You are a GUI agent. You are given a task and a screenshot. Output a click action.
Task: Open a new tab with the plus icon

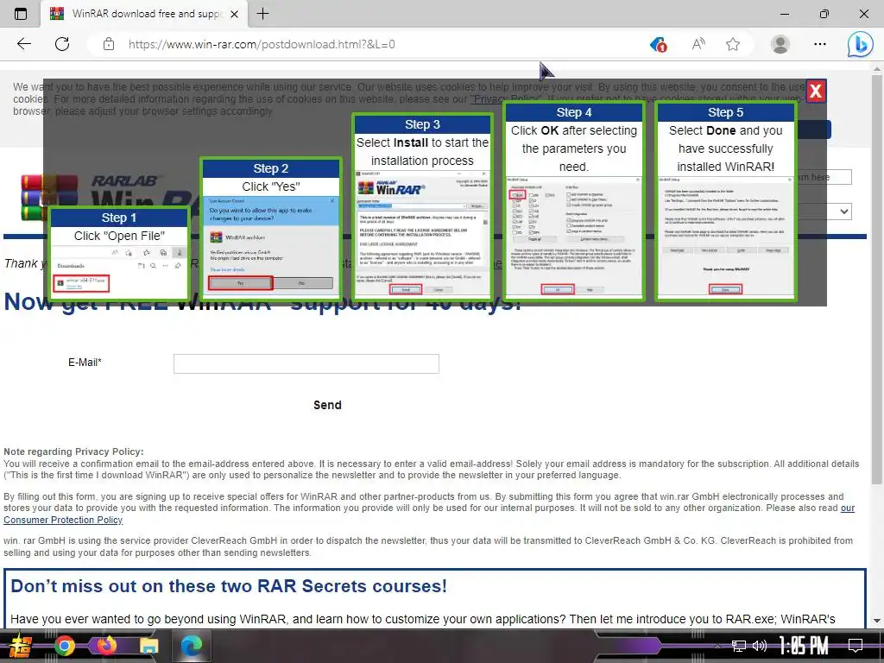262,14
